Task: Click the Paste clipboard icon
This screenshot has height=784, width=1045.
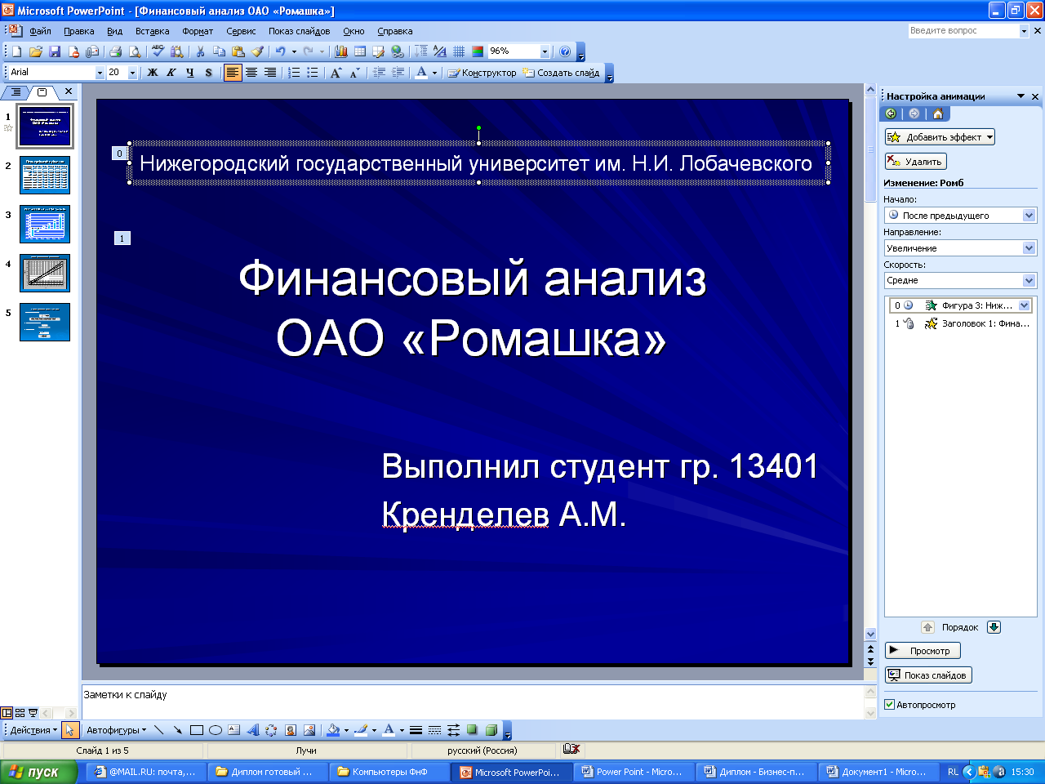Action: point(238,51)
